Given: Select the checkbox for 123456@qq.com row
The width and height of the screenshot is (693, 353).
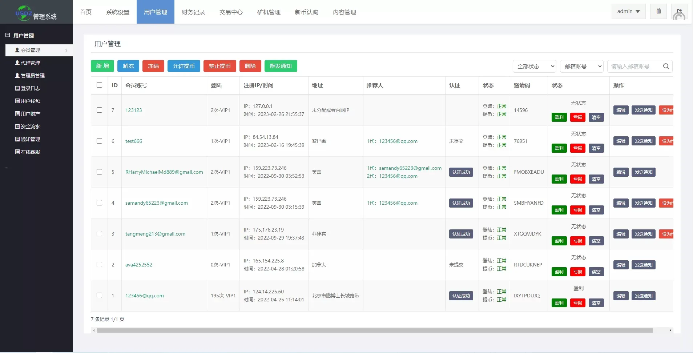Looking at the screenshot, I should point(99,296).
